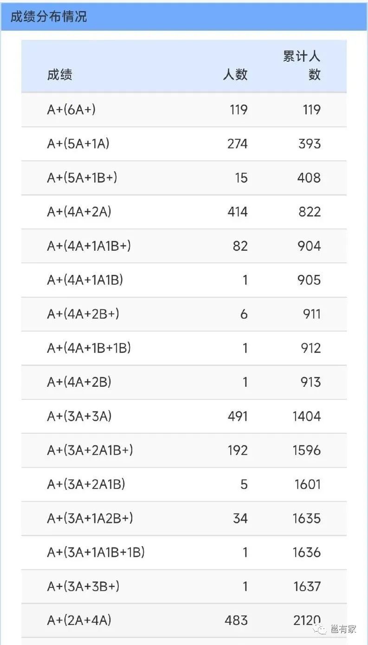Select the A+(6A+) grade row
368x645 pixels.
click(71, 110)
